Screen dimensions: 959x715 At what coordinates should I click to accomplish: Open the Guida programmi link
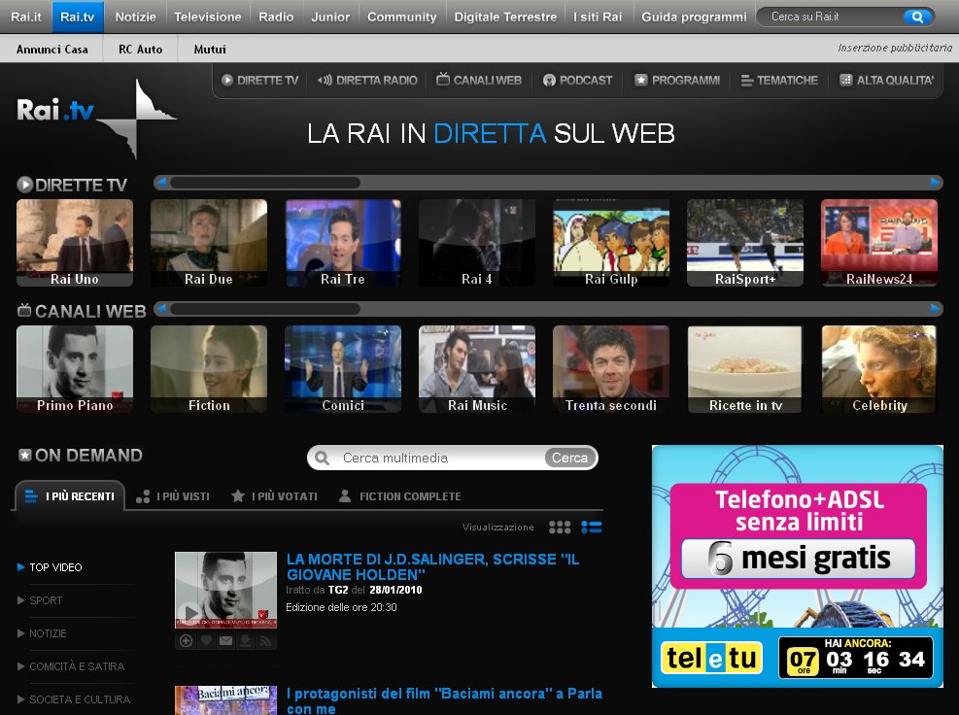(694, 16)
